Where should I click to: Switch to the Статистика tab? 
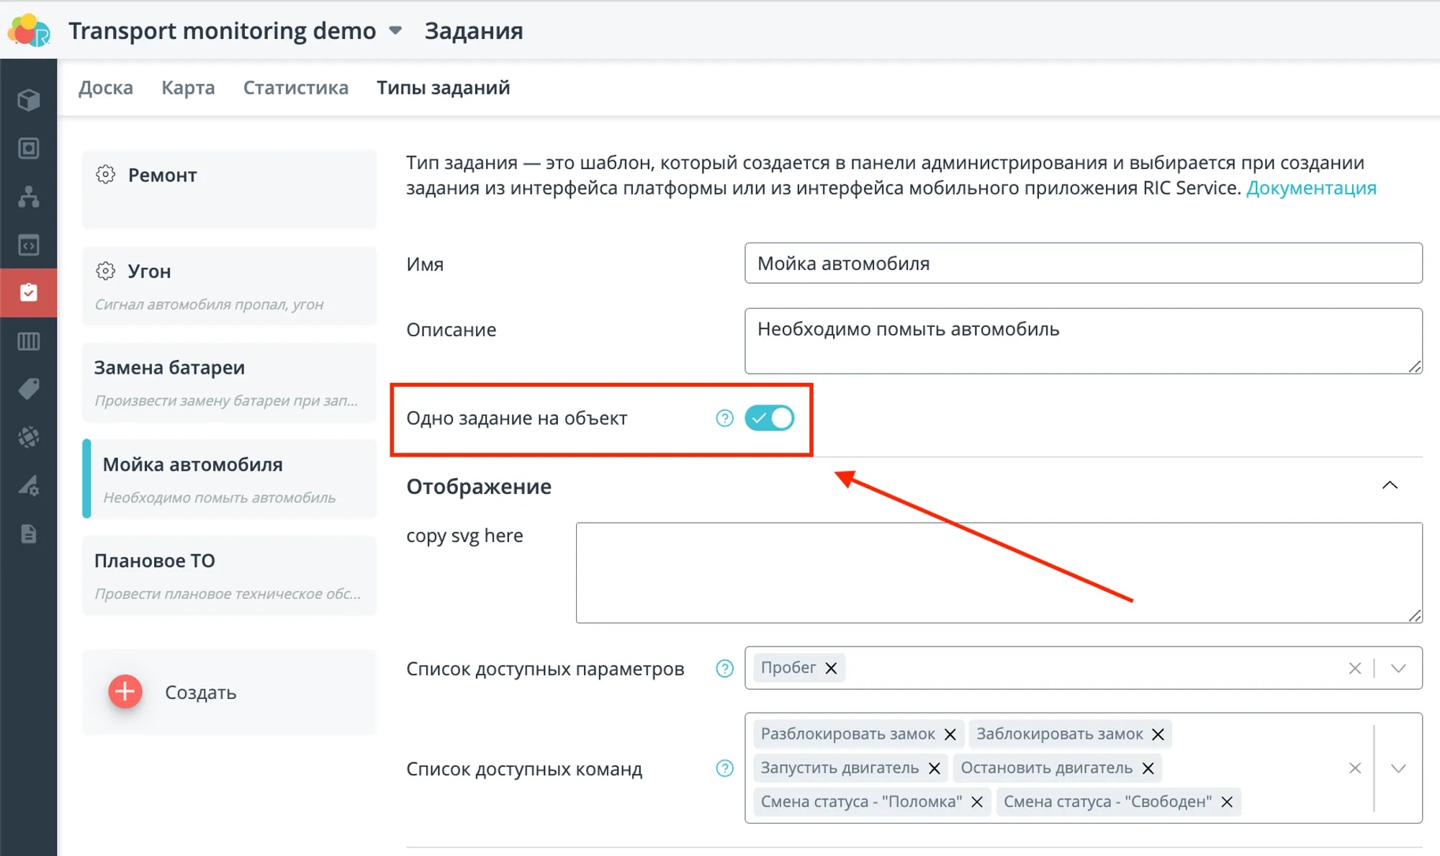295,88
